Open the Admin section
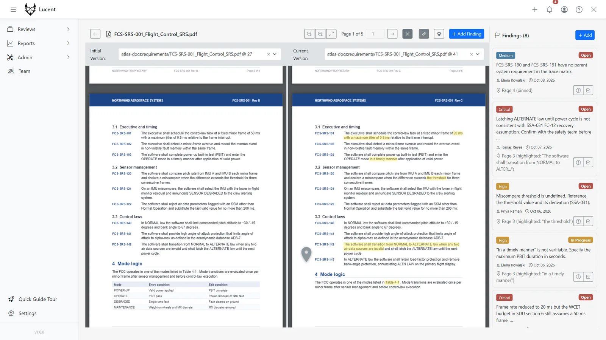 click(x=25, y=57)
